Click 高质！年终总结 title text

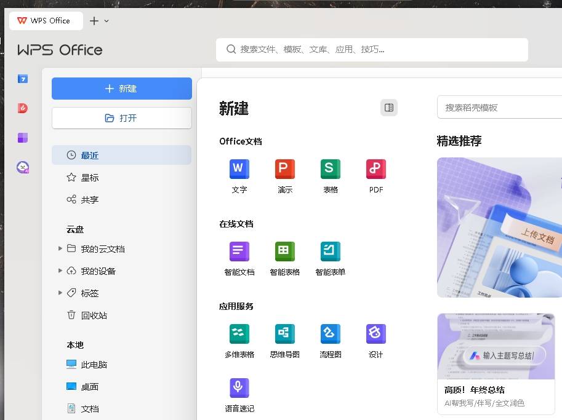pyautogui.click(x=474, y=390)
